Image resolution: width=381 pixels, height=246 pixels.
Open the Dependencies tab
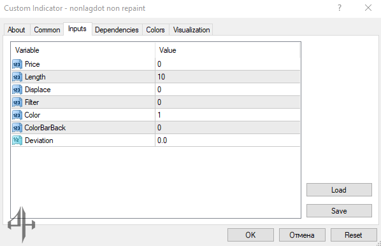(117, 30)
